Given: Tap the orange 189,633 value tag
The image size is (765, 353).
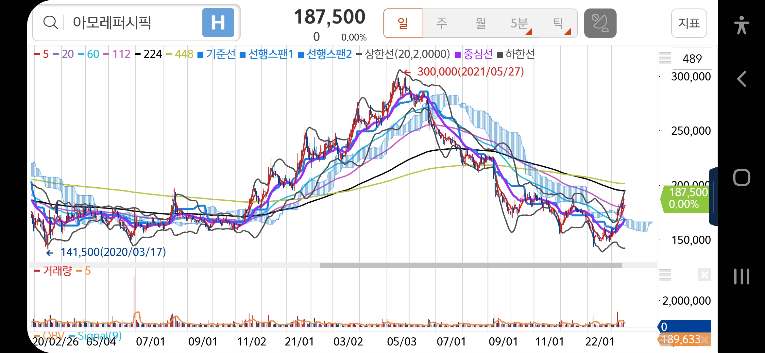Looking at the screenshot, I should (684, 339).
